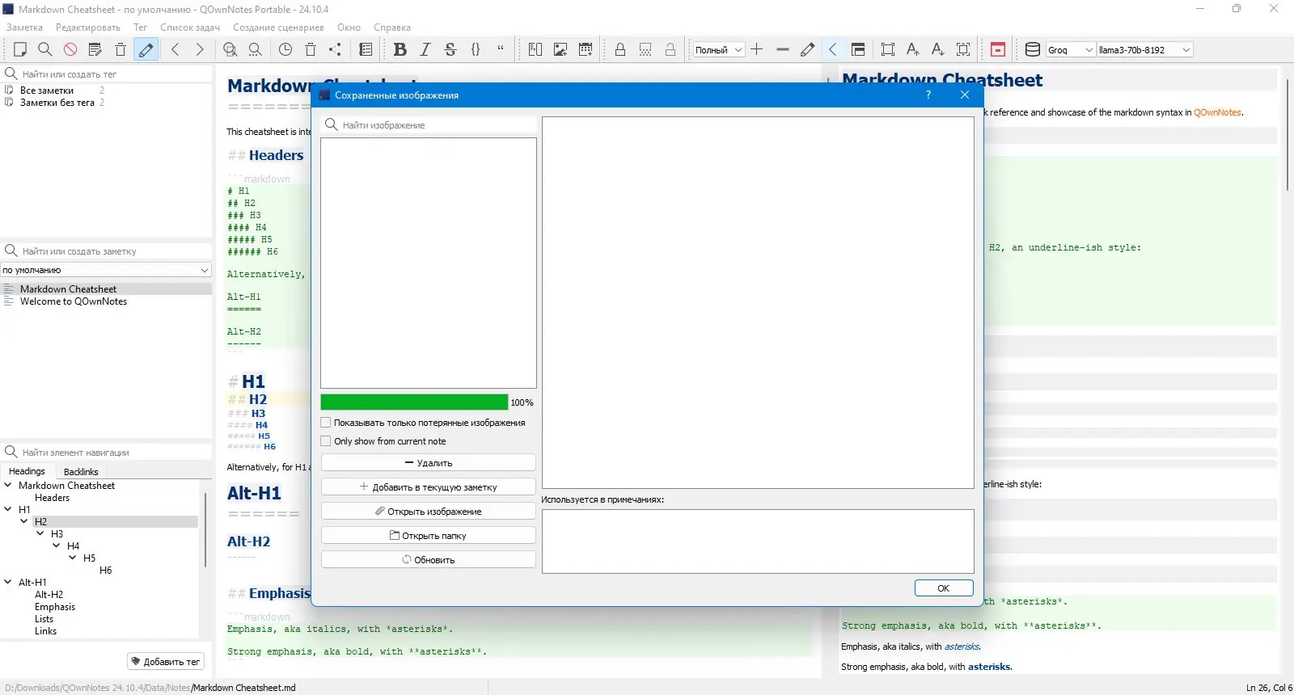Switch to the Backlinks tab
Screen dimensions: 1294x695
[x=81, y=472]
